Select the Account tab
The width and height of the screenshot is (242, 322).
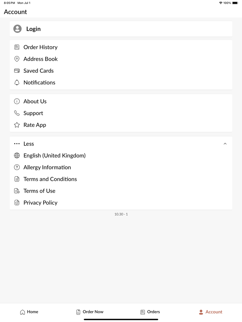pyautogui.click(x=211, y=312)
